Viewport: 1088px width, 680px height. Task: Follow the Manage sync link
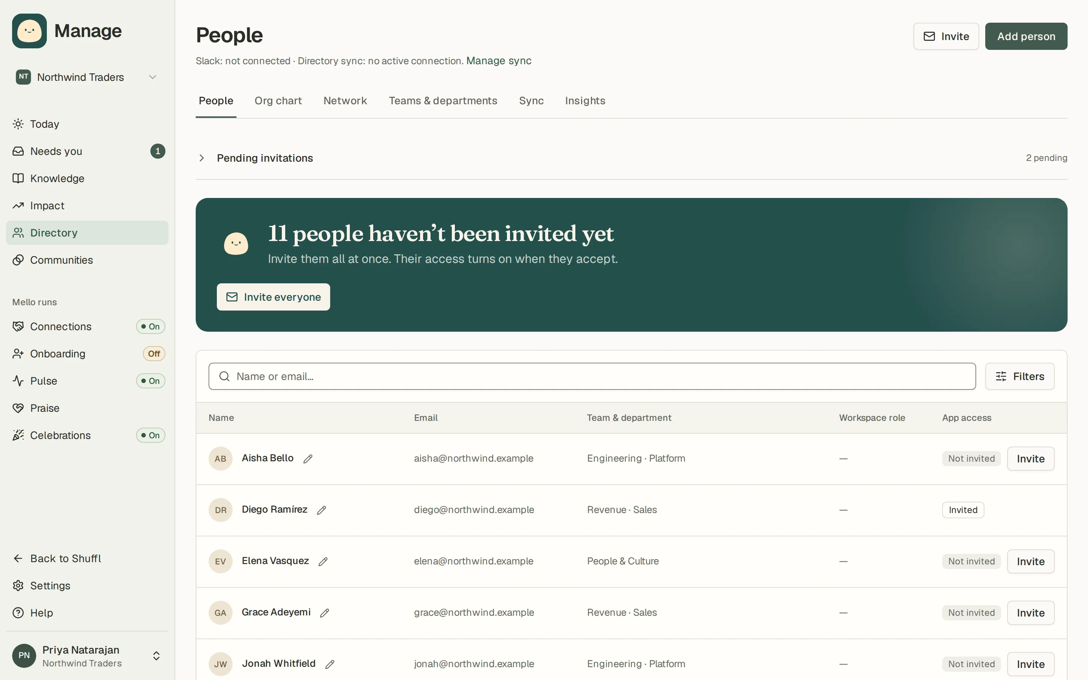(499, 61)
